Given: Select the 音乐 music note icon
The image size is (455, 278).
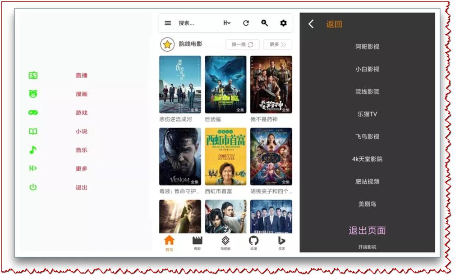Looking at the screenshot, I should click(x=32, y=150).
